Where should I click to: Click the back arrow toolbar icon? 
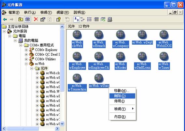[x=5, y=19]
